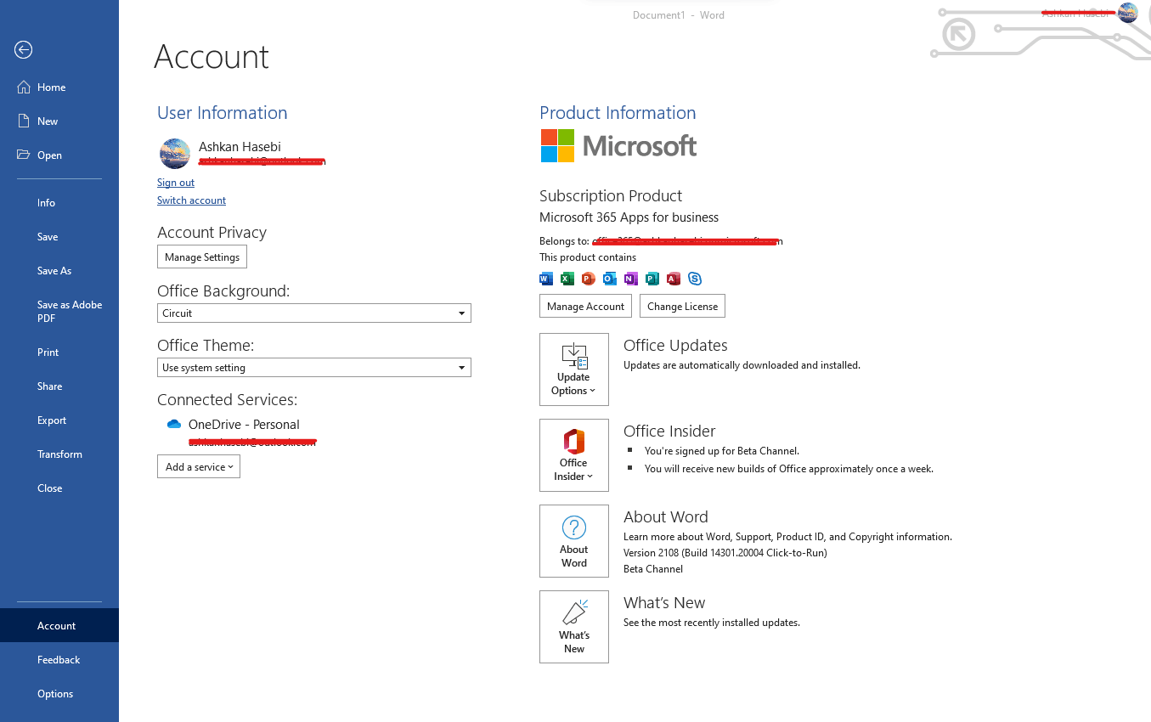The width and height of the screenshot is (1151, 722).
Task: Open Manage Settings for Account Privacy
Action: point(202,257)
